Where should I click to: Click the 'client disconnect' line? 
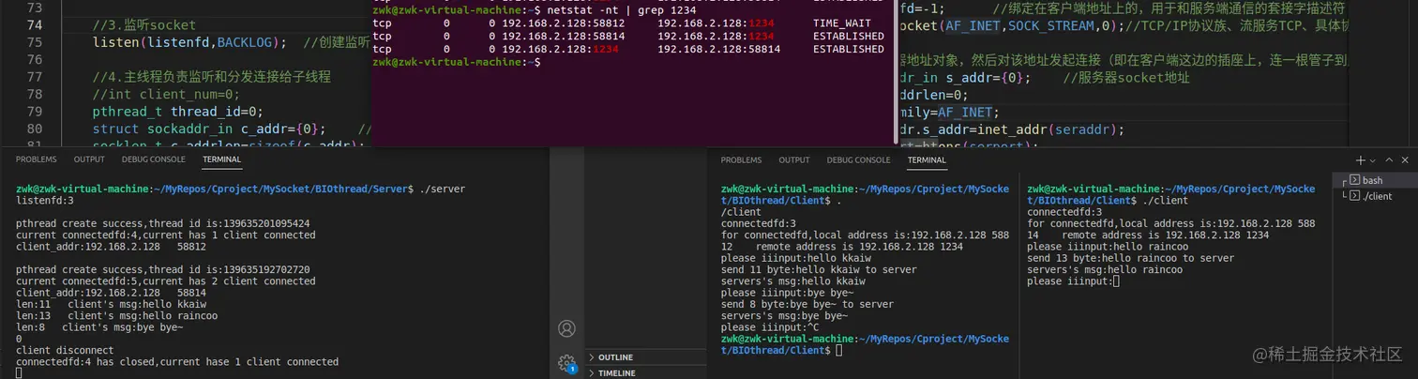tap(65, 350)
